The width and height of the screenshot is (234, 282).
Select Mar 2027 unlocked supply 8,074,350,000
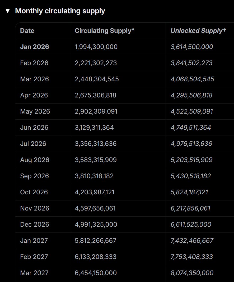tap(192, 273)
